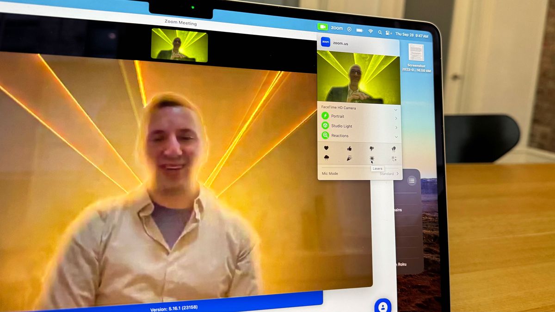This screenshot has height=312, width=555.
Task: Expand the FaceTime HD Camera chevron
Action: tap(395, 110)
